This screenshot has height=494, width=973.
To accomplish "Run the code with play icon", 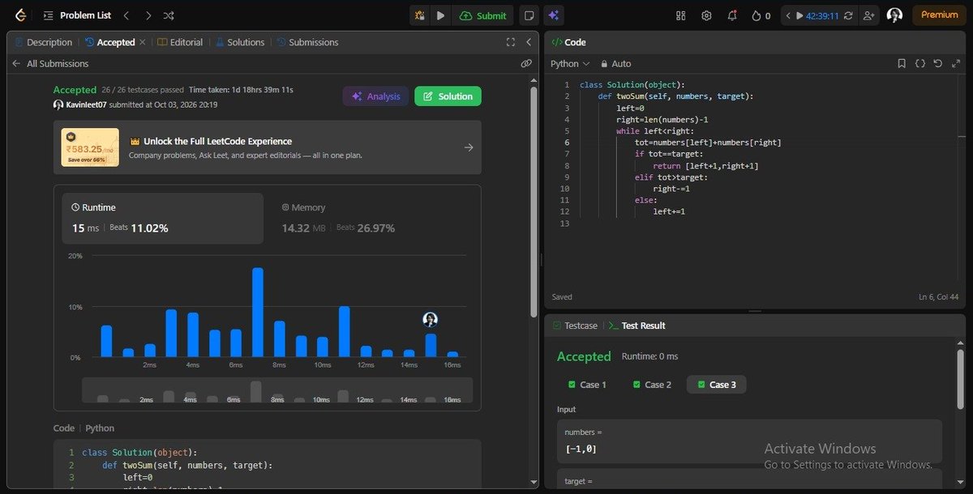I will 440,15.
